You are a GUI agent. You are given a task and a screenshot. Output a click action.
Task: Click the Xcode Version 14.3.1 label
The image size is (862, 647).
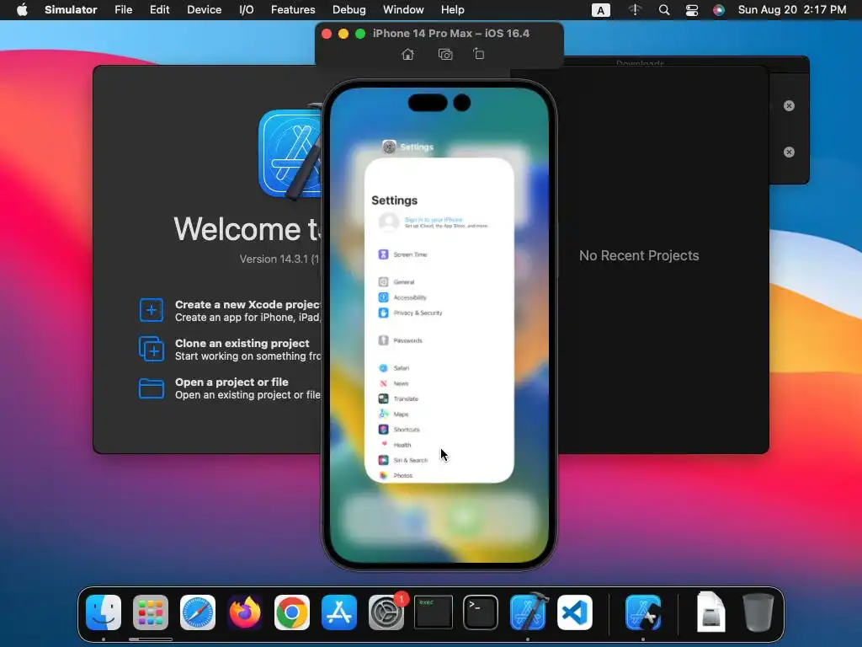pyautogui.click(x=279, y=259)
